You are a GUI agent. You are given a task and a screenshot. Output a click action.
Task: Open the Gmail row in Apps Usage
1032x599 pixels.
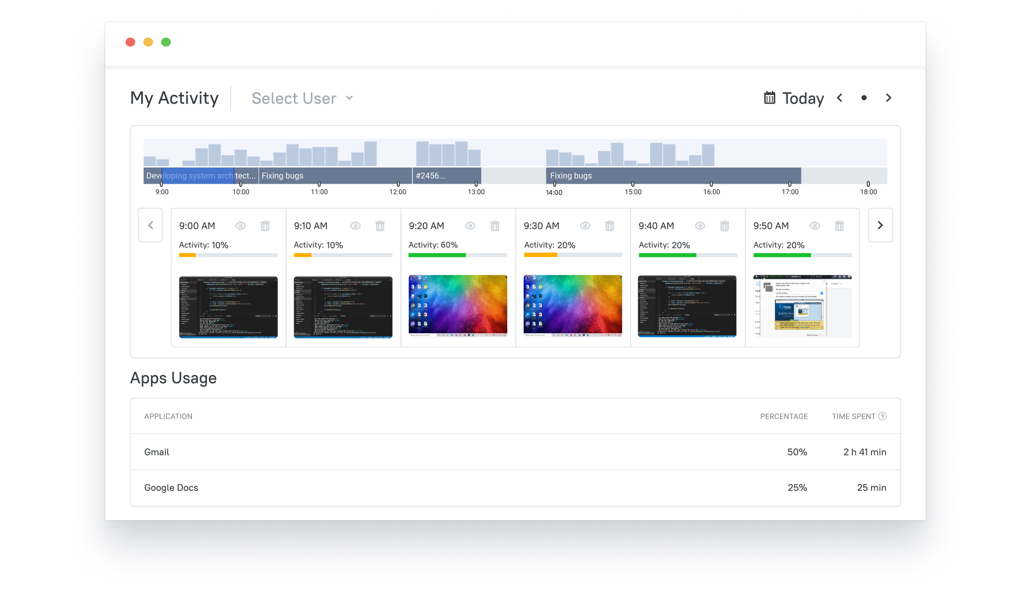click(157, 452)
